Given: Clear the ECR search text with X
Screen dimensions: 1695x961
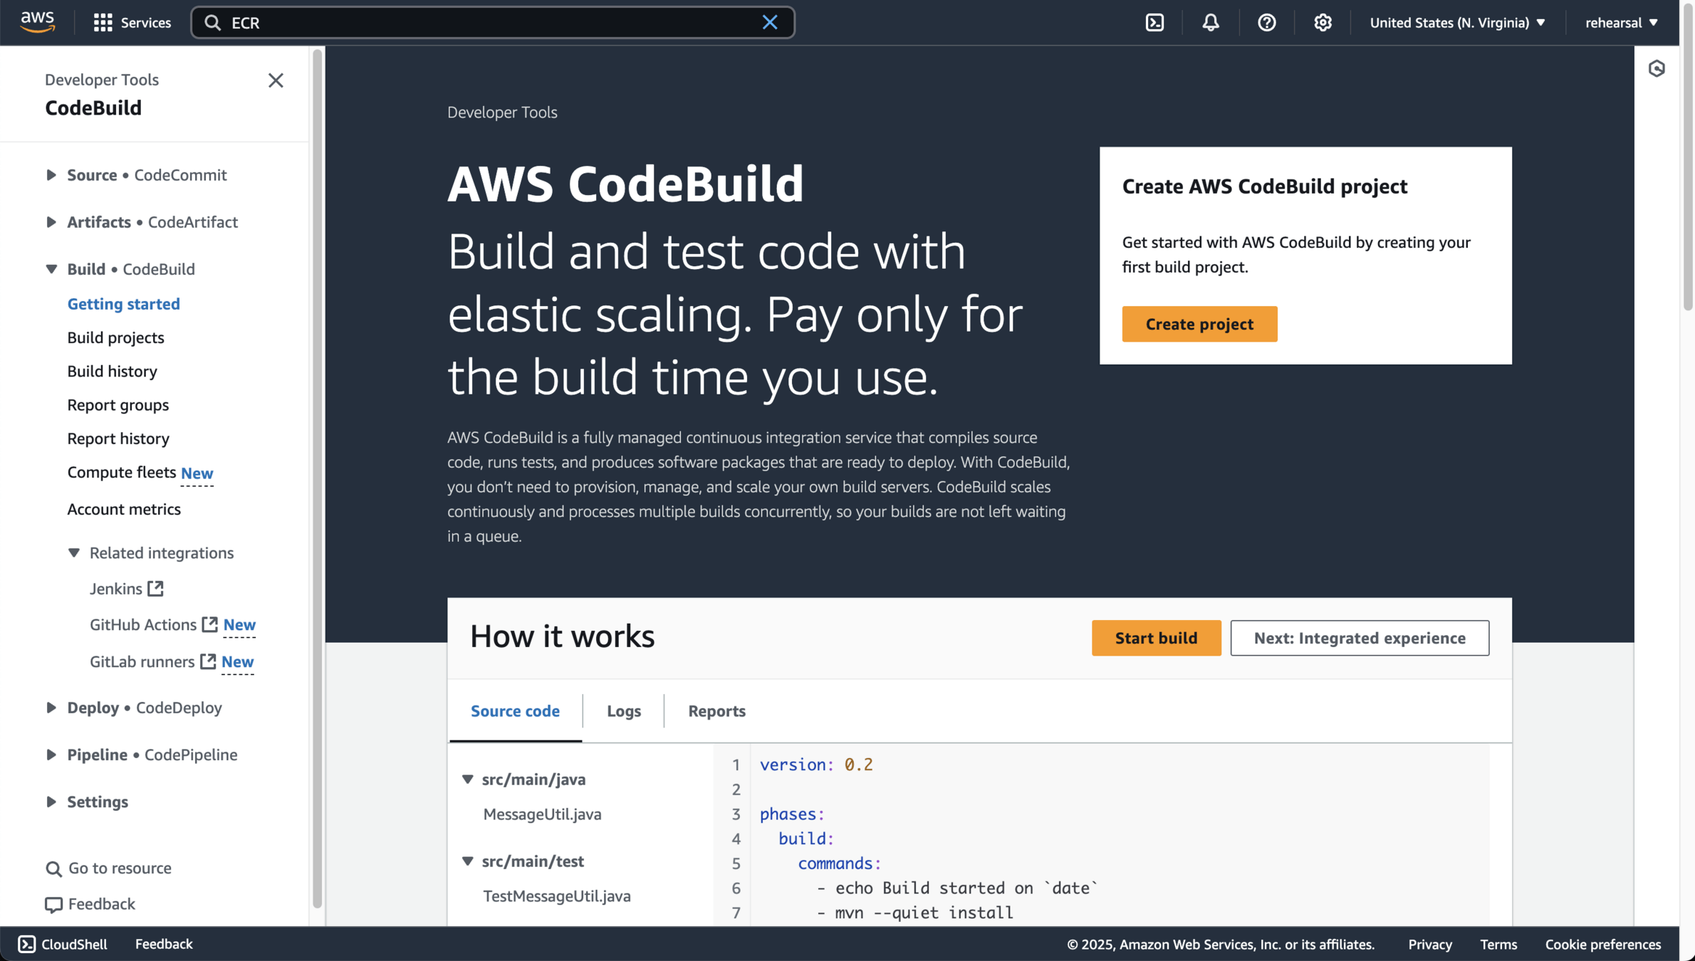Looking at the screenshot, I should pos(769,23).
